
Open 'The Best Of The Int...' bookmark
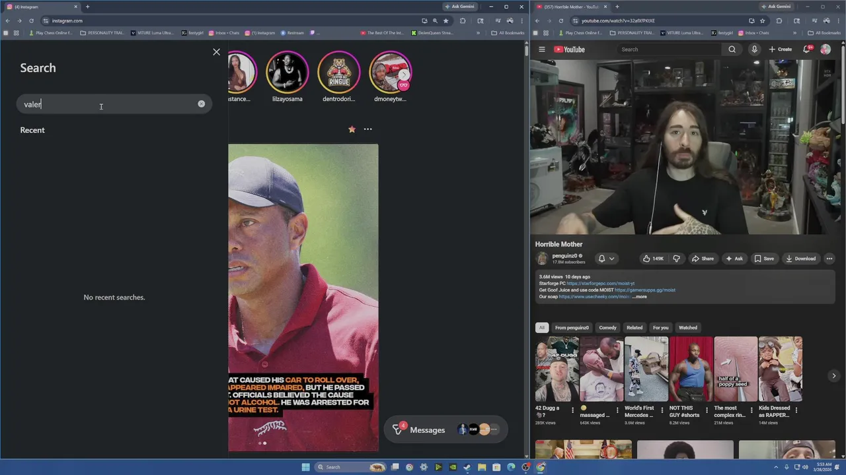point(382,32)
